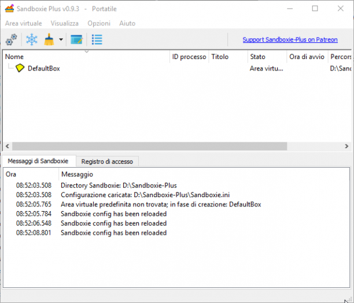Open the Opzioni menu

click(99, 23)
